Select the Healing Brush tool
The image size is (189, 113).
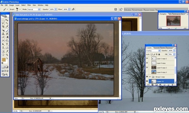tap(3, 30)
